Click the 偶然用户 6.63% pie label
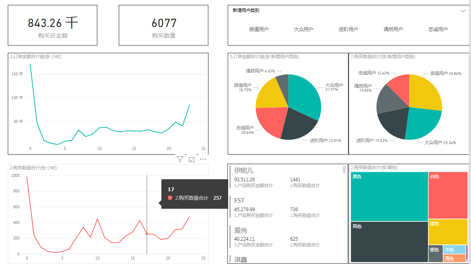 [x=260, y=71]
